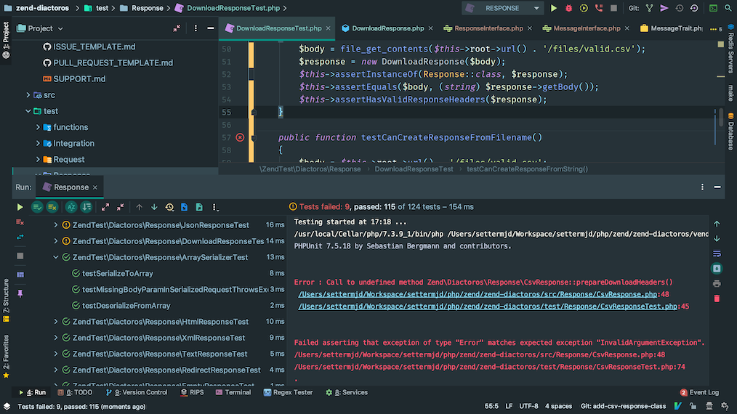Click the layout grid icon in Run sidebar
Viewport: 737px width, 414px height.
[20, 275]
